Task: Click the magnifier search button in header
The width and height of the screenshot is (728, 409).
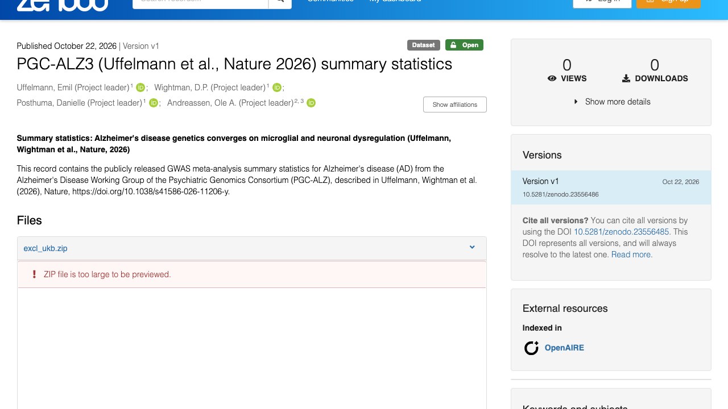Action: point(280,2)
